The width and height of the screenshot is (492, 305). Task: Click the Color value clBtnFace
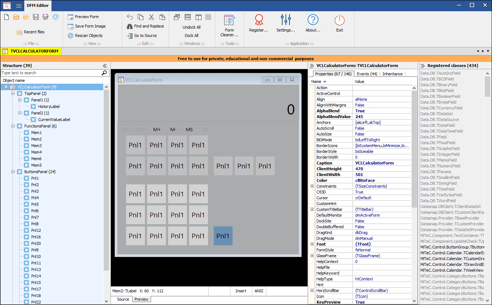pos(382,180)
